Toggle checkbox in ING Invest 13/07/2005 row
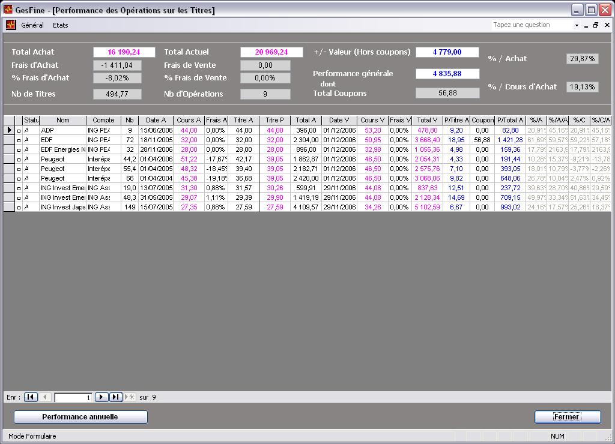The height and width of the screenshot is (444, 615). tap(19, 188)
